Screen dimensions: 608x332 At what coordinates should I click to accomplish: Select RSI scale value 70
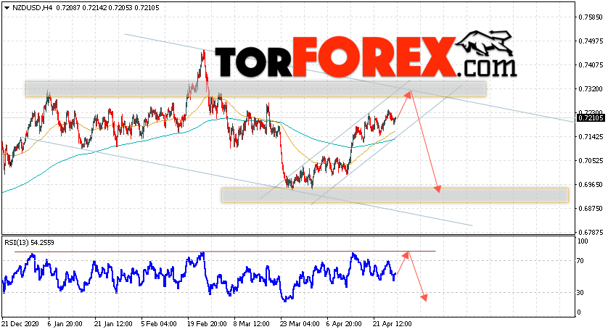tap(580, 261)
